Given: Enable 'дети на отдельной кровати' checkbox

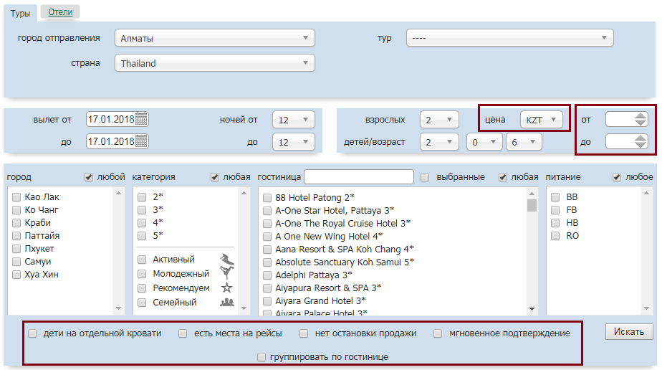Looking at the screenshot, I should point(32,333).
